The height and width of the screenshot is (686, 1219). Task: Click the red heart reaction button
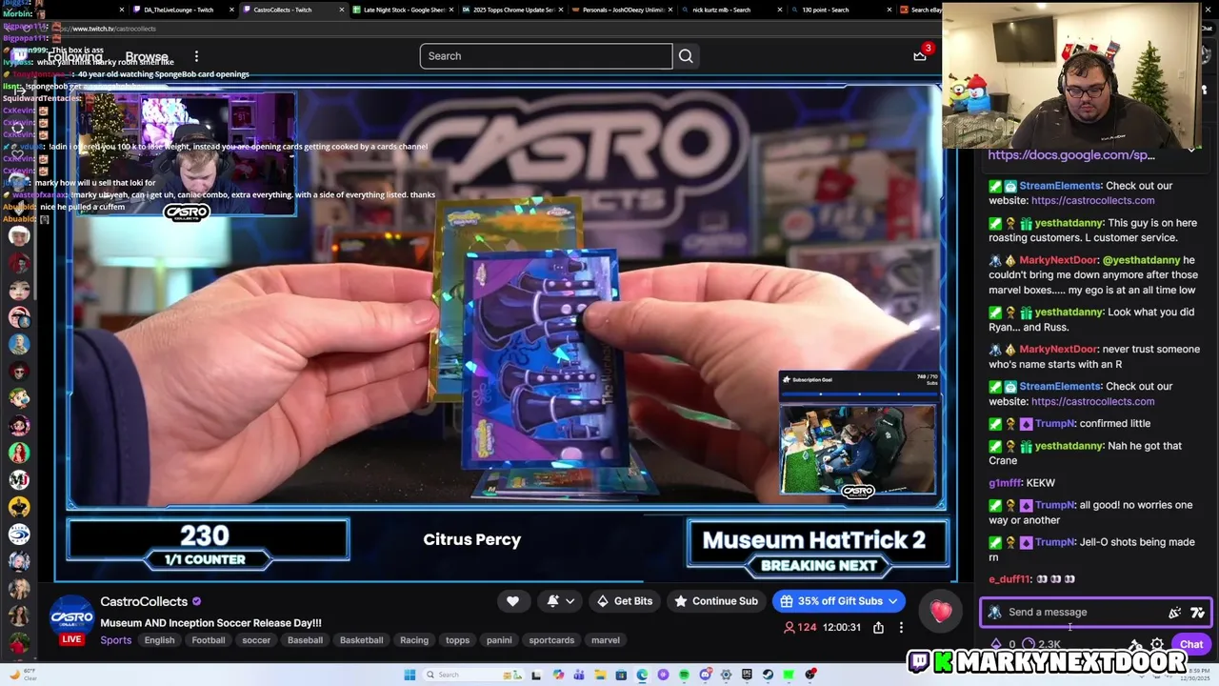tap(941, 612)
